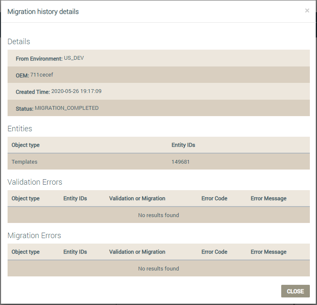
Task: Click the Created Time value
Action: coord(76,91)
